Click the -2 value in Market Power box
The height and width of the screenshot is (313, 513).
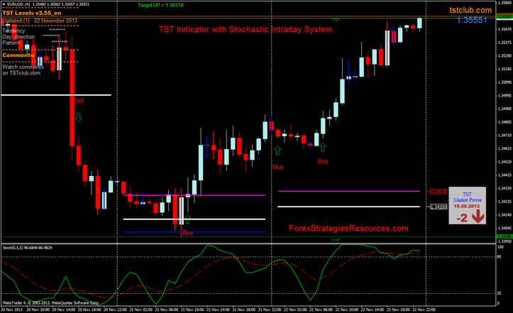click(x=462, y=218)
